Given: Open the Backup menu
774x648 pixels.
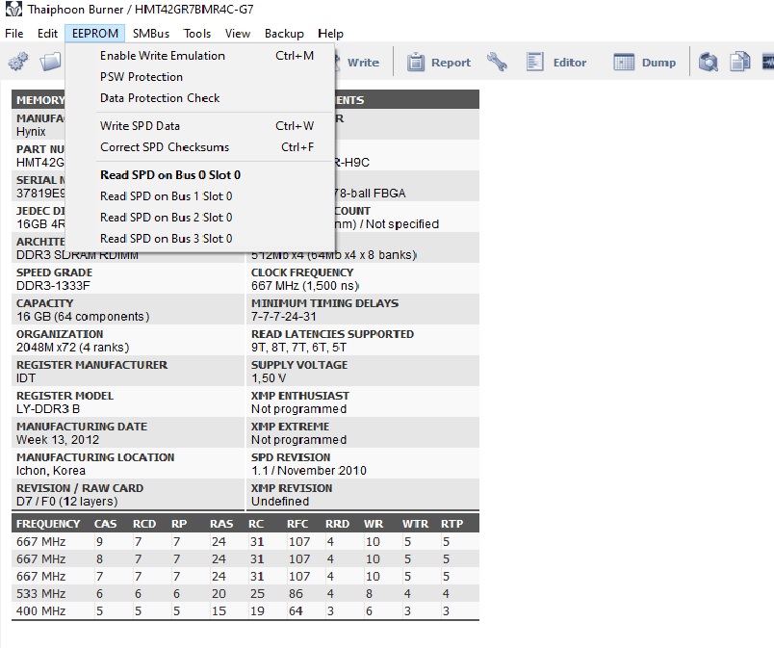Looking at the screenshot, I should [x=284, y=34].
